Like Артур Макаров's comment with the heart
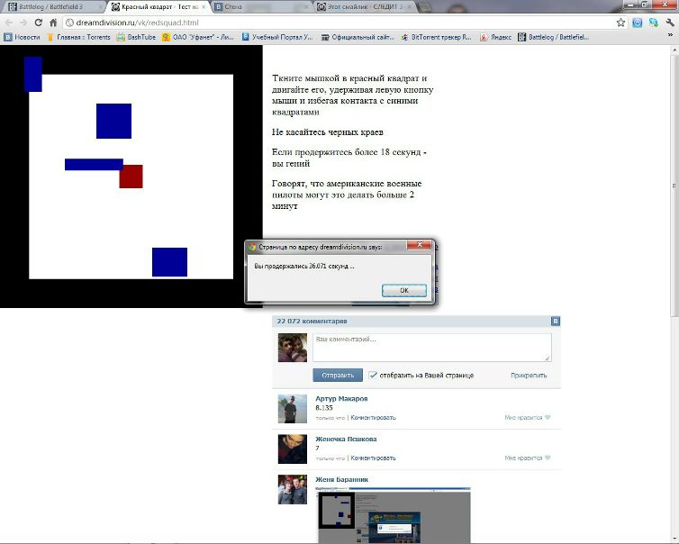Viewport: 679px width, 544px height. (548, 418)
